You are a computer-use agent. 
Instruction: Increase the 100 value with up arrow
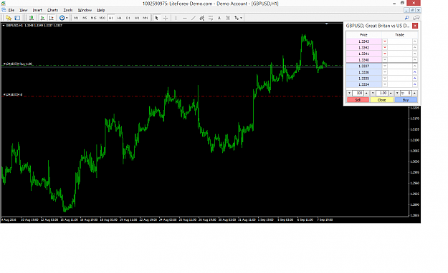click(x=366, y=93)
